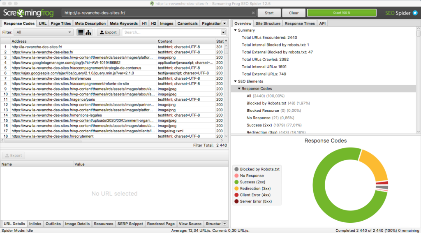Click the Clear button
The height and width of the screenshot is (233, 421).
click(294, 13)
